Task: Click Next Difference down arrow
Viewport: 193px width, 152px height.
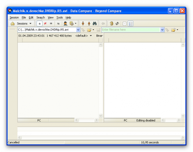Action: tap(83, 23)
